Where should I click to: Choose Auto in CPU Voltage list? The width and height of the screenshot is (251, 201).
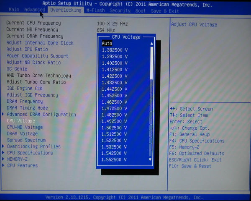[x=107, y=43]
